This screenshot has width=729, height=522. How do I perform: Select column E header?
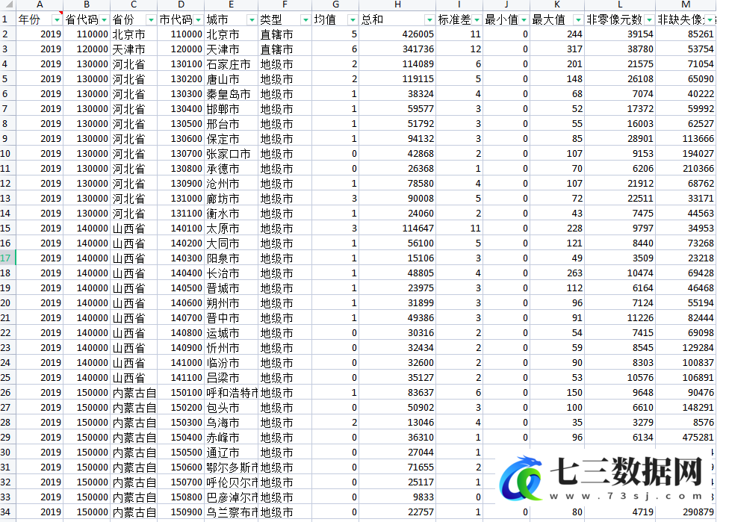click(231, 5)
